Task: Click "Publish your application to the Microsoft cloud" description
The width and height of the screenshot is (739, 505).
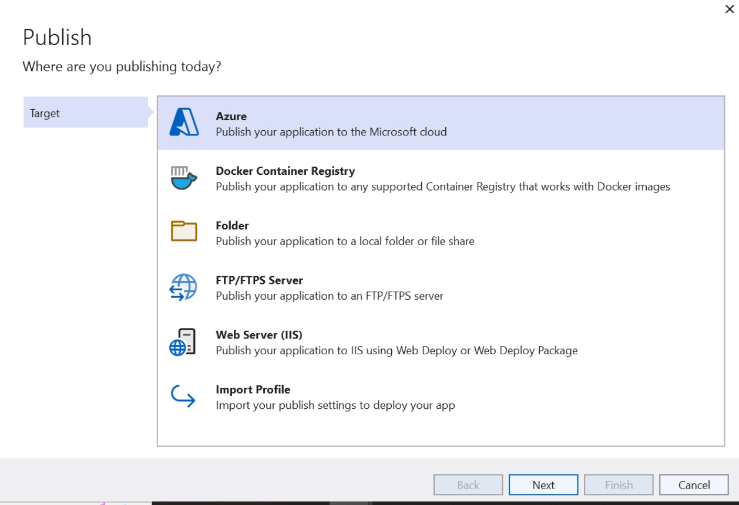Action: coord(331,132)
